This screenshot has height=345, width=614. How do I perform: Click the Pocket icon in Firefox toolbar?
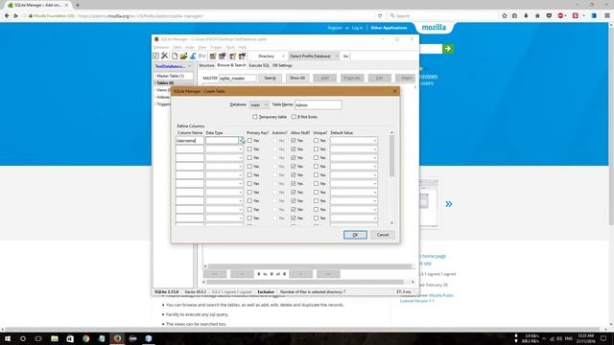tap(549, 15)
